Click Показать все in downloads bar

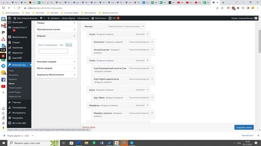coord(247,135)
